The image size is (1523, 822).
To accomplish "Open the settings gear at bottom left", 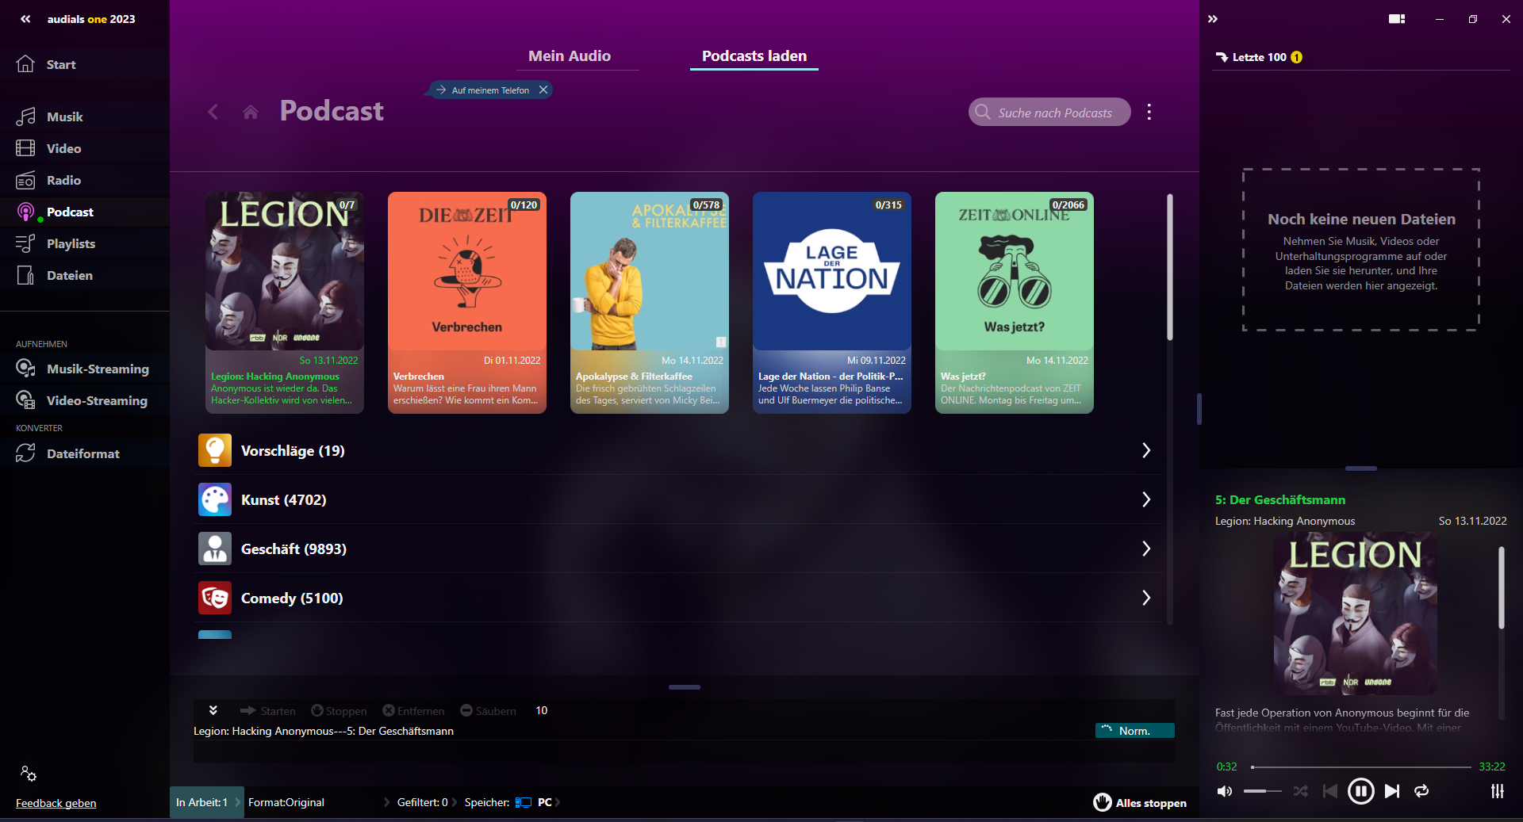I will click(29, 774).
